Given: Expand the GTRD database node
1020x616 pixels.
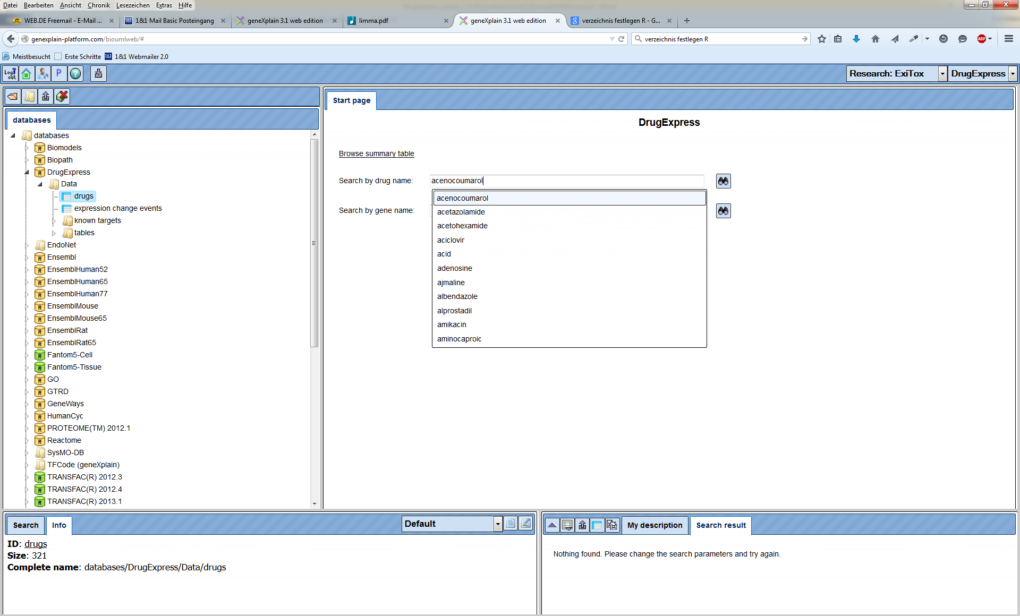Looking at the screenshot, I should [27, 391].
